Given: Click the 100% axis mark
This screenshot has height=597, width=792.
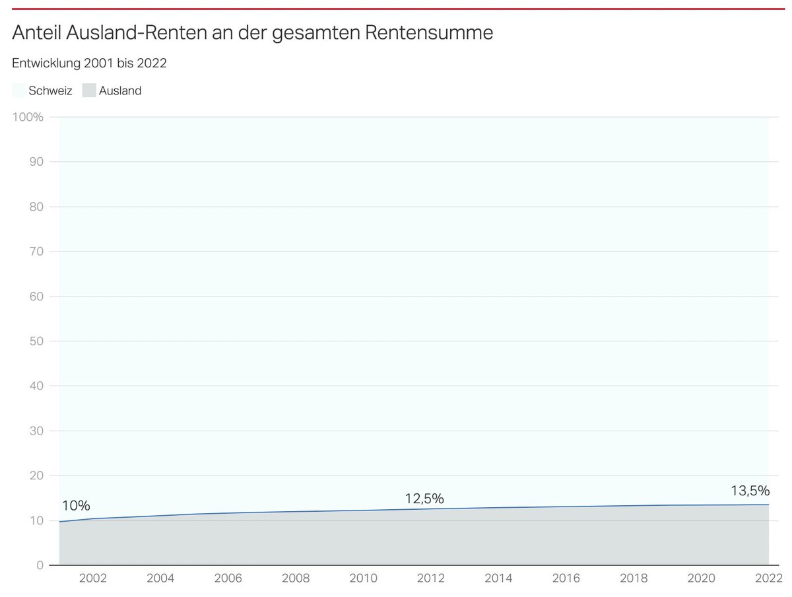Looking at the screenshot, I should click(28, 116).
